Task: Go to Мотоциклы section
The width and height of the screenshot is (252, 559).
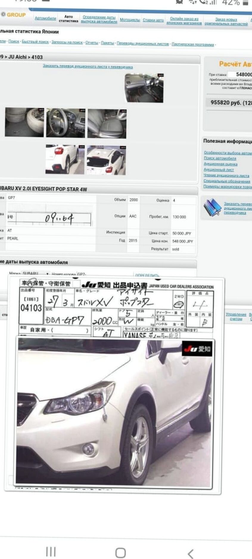Action: [x=130, y=20]
